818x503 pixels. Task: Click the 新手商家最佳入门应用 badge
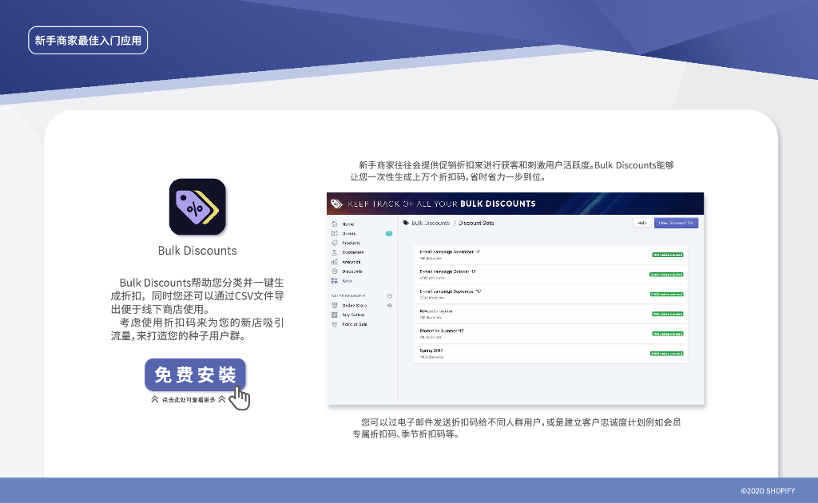pyautogui.click(x=88, y=40)
